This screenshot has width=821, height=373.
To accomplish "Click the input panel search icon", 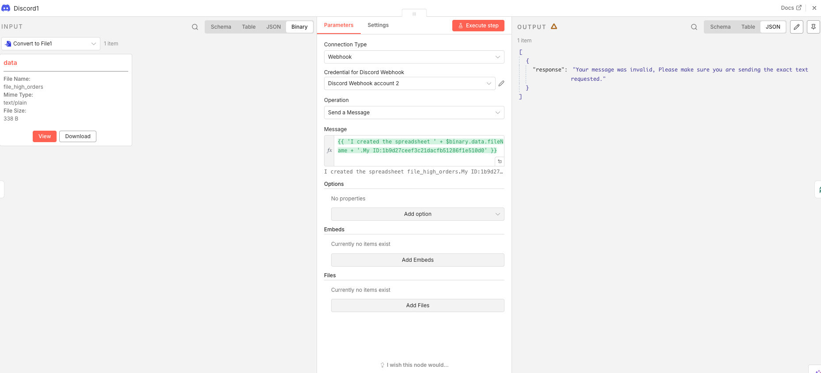I will point(195,27).
